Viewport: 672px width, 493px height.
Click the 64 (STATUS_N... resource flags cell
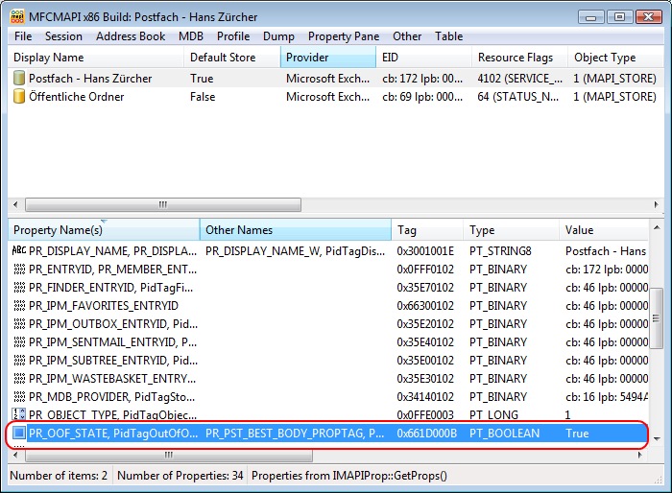pyautogui.click(x=518, y=97)
